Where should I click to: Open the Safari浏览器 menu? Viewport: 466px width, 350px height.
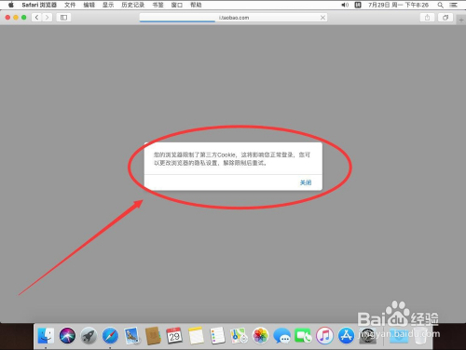39,5
